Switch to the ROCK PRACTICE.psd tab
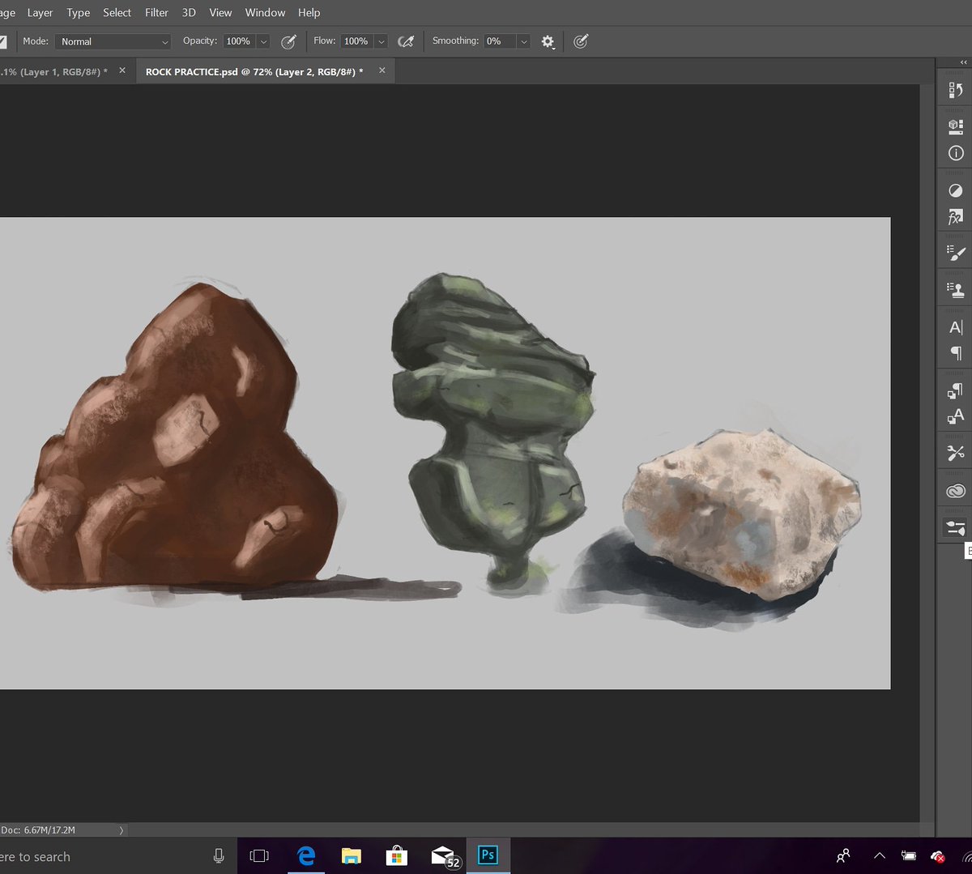Image resolution: width=972 pixels, height=874 pixels. [x=254, y=72]
